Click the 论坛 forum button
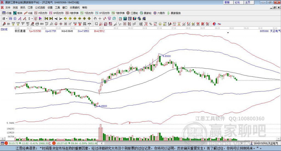 pos(238,2)
